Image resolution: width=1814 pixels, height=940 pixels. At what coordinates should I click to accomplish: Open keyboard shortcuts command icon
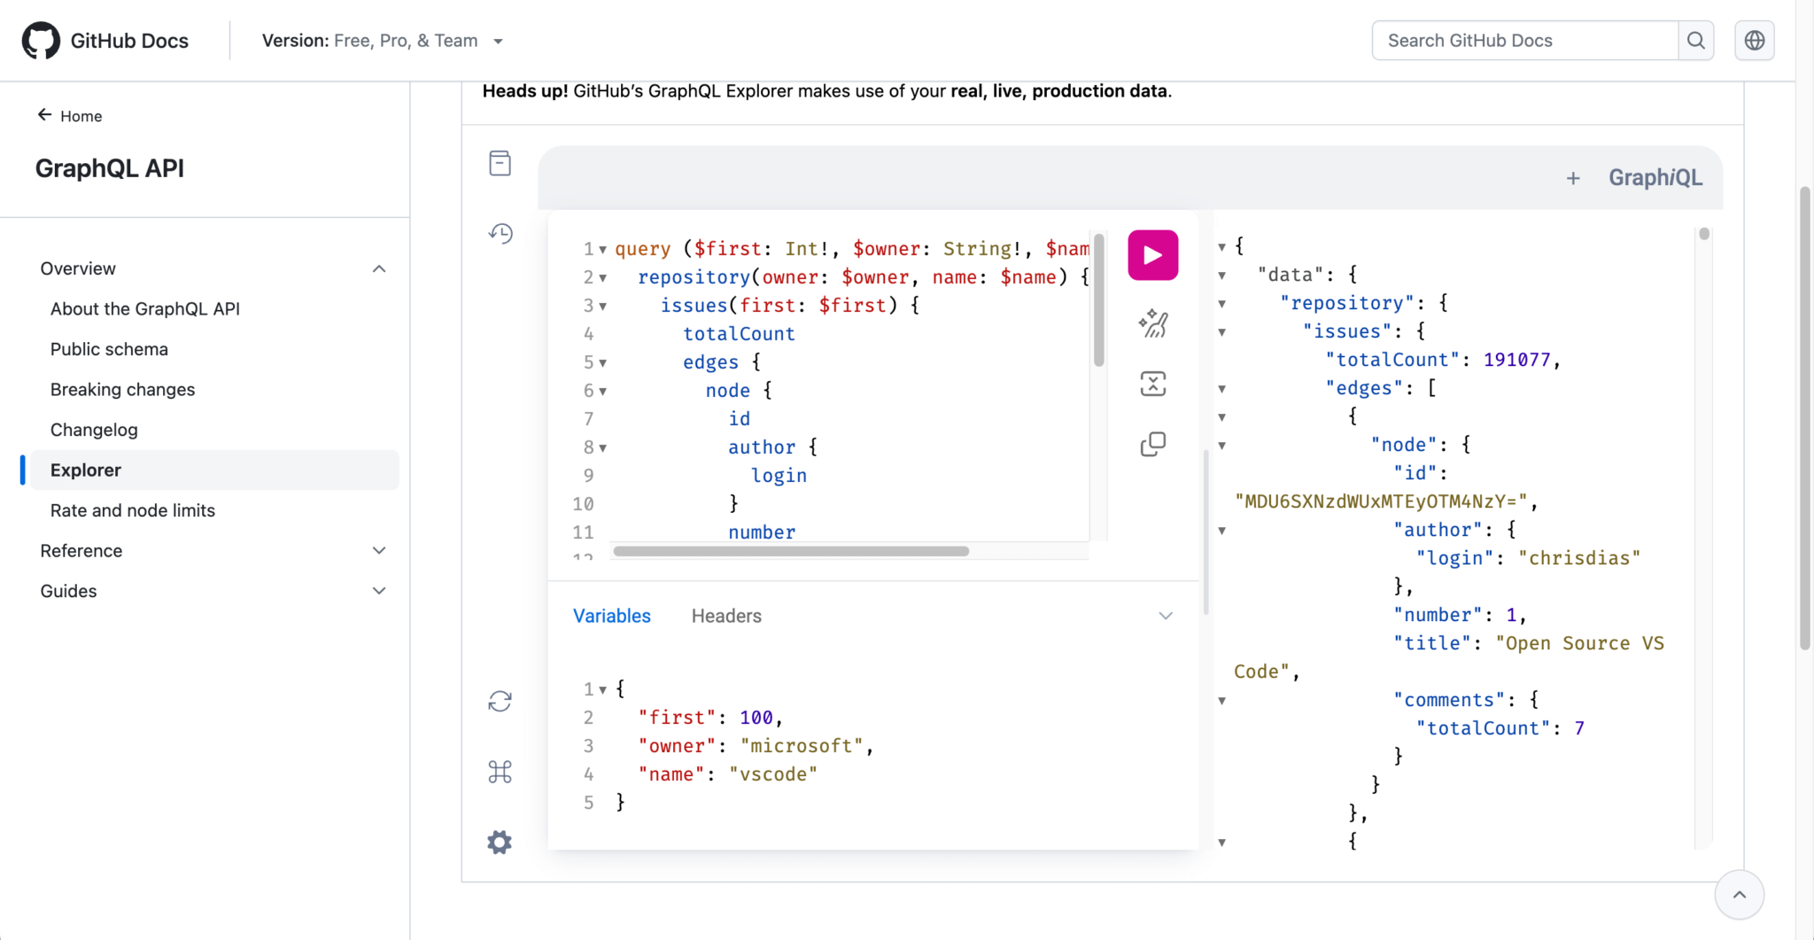click(x=500, y=772)
